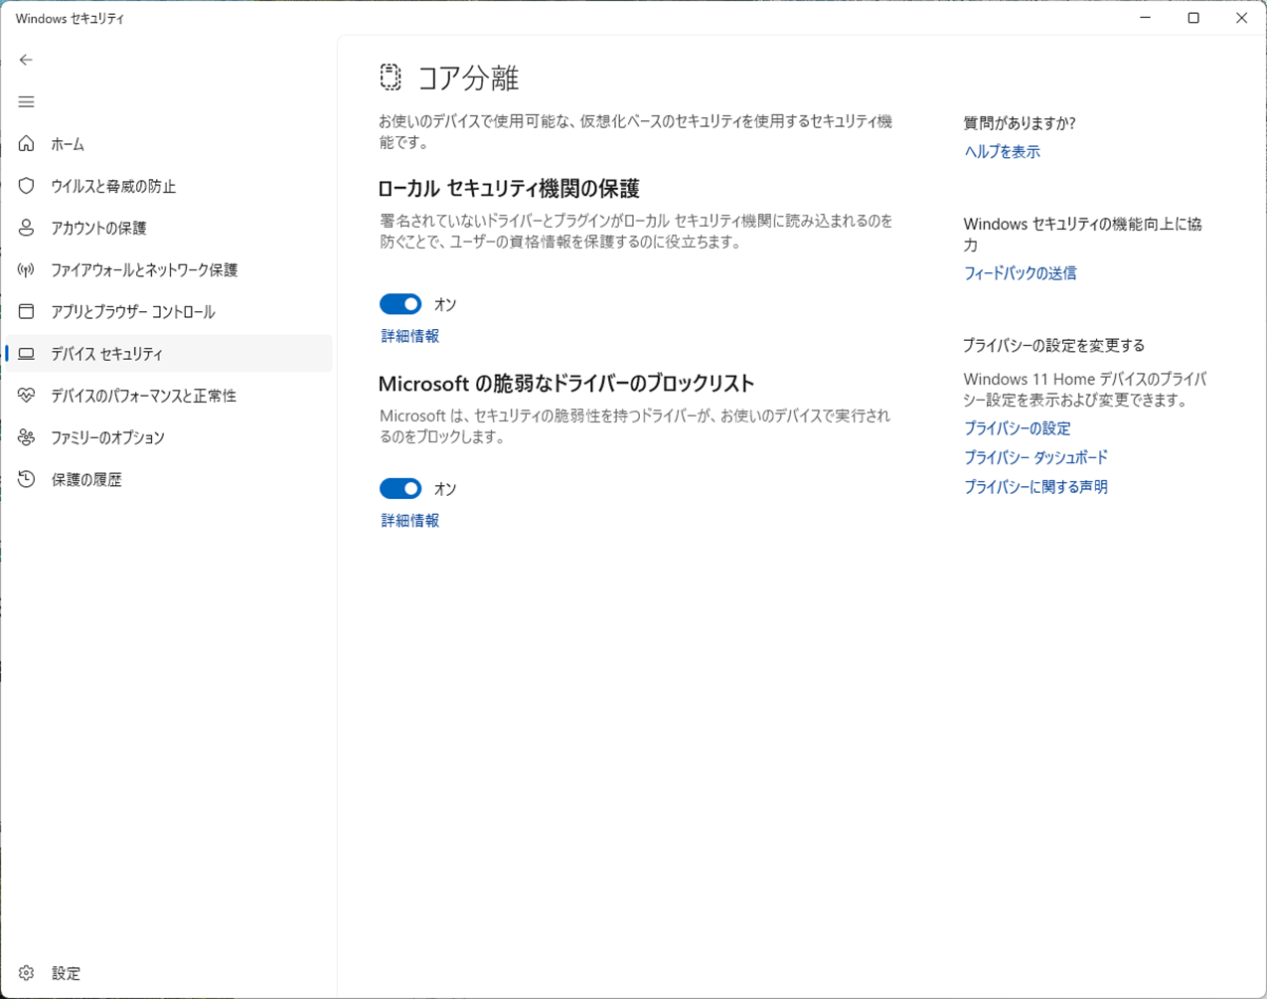The height and width of the screenshot is (999, 1267).
Task: Click the コア分離 page heading
Action: click(468, 78)
